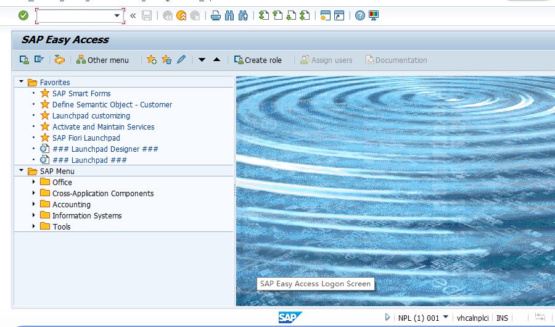Select Define Semantic Object - Customer favorite
Image resolution: width=555 pixels, height=327 pixels.
(112, 104)
